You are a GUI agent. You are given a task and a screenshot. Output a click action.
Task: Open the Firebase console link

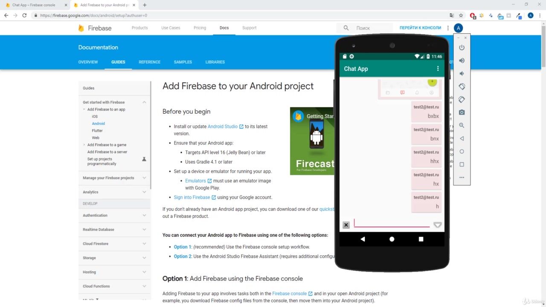click(x=292, y=293)
